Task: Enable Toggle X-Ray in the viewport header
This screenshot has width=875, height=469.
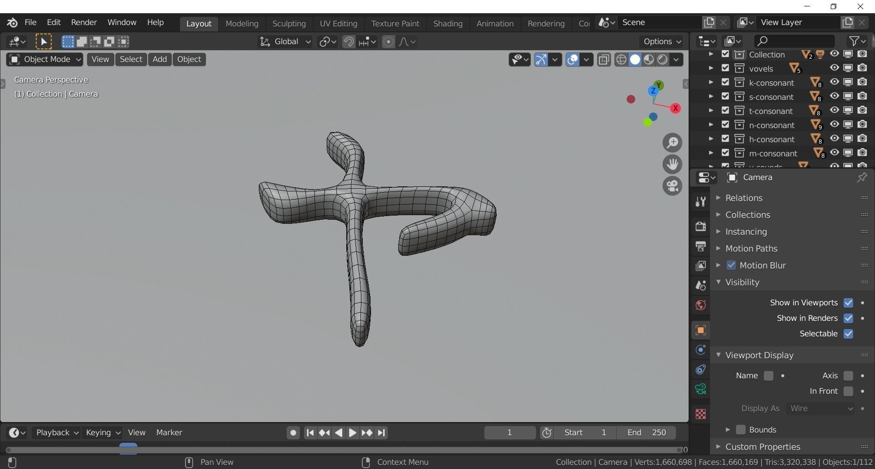Action: (604, 59)
